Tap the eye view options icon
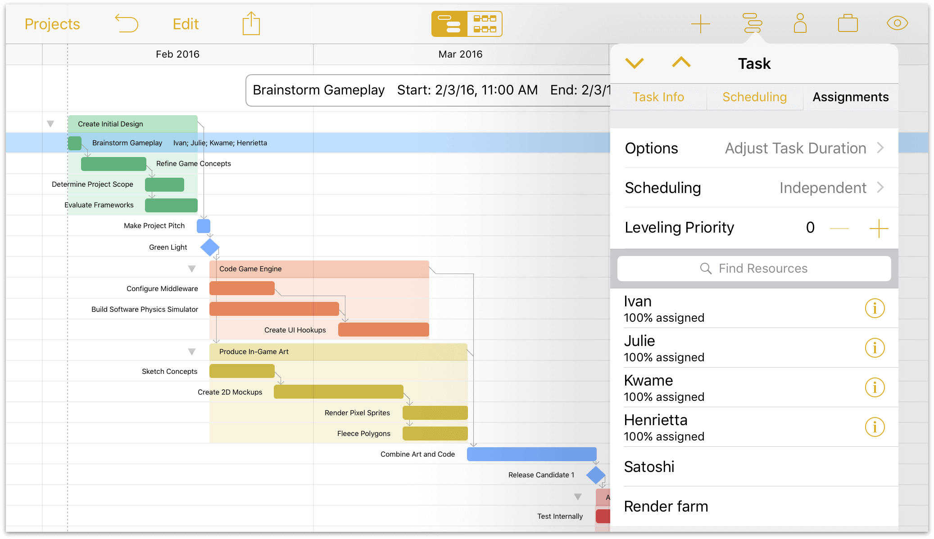934x539 pixels. pyautogui.click(x=897, y=23)
